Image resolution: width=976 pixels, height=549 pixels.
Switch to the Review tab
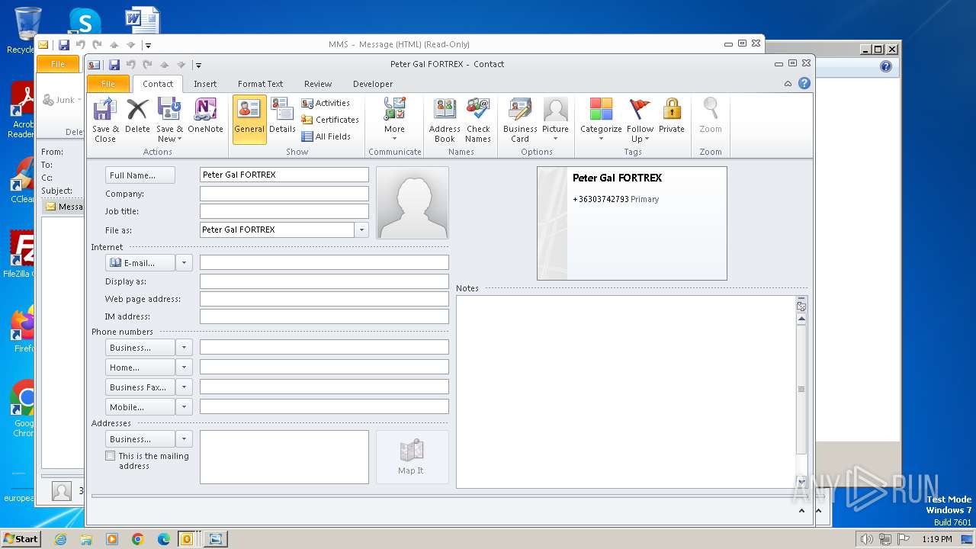point(318,84)
